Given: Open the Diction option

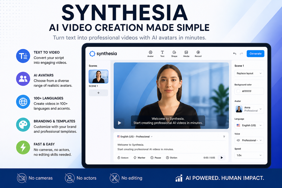Looking at the screenshot, I should click(171, 158).
